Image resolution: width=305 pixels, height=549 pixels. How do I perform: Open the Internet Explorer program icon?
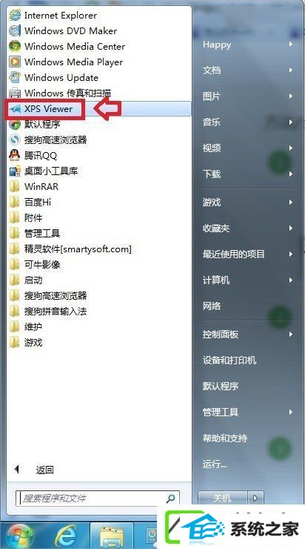[x=15, y=15]
